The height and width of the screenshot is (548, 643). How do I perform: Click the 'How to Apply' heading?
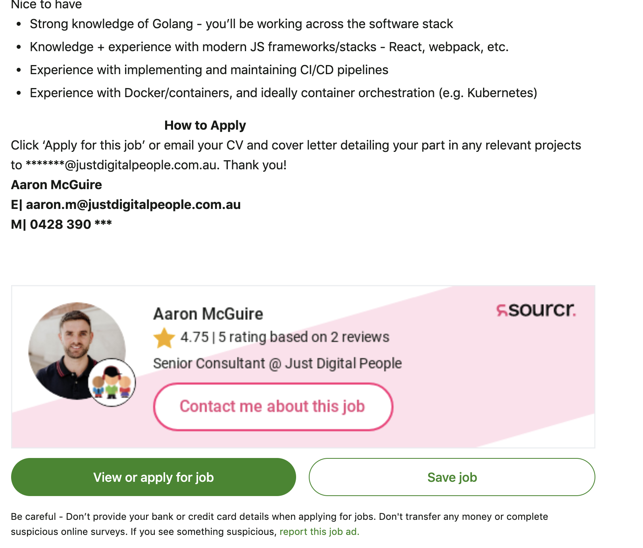click(x=205, y=125)
